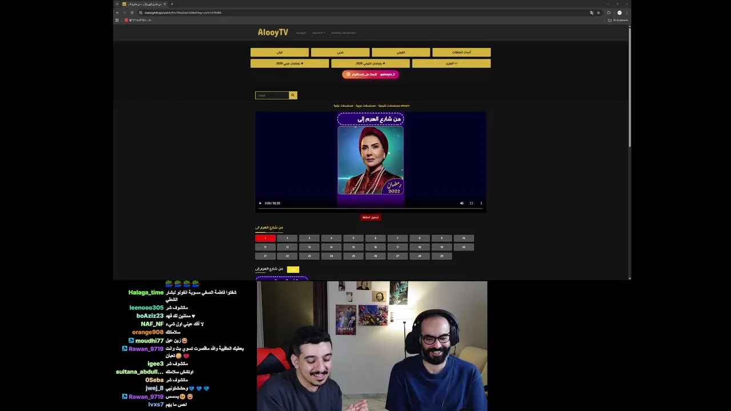Open the video player three-dot options
The height and width of the screenshot is (411, 731).
pyautogui.click(x=481, y=203)
